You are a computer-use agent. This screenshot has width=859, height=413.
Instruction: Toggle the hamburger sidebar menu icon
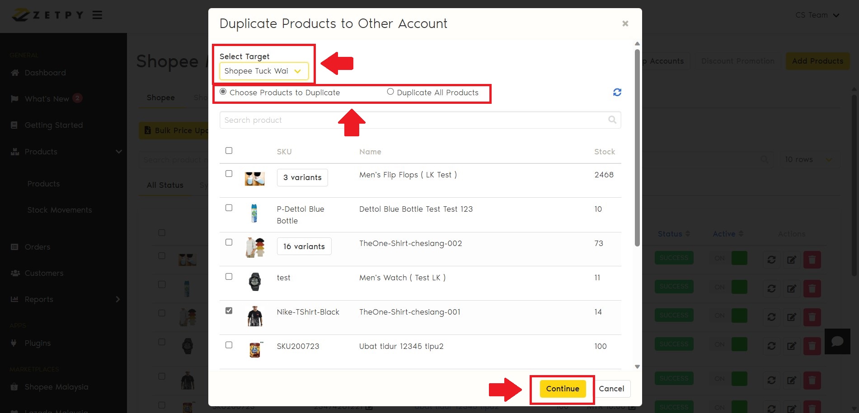tap(97, 15)
